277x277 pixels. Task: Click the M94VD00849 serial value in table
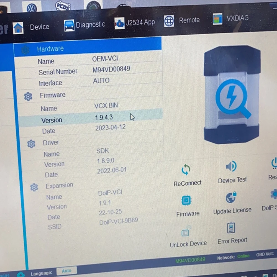(x=111, y=70)
